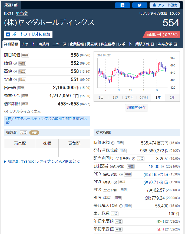185x234 pixels.
Task: Click 用語 glossary tag beside 安値
Action: point(22,79)
